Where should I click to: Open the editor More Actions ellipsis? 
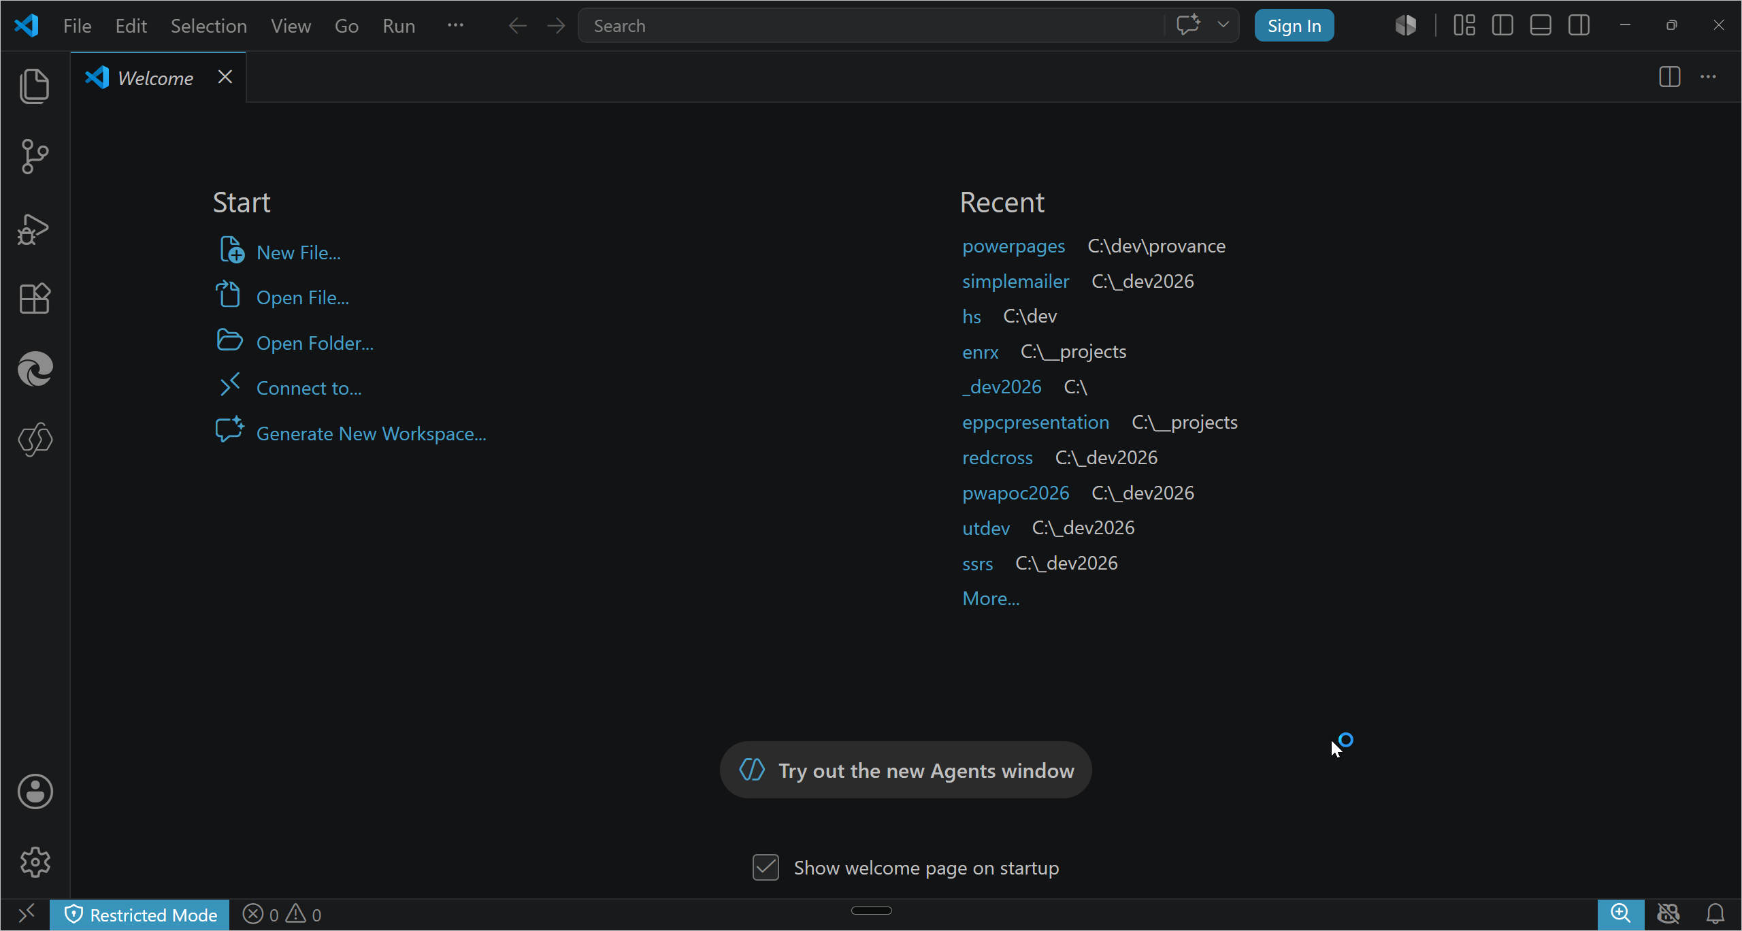pos(1709,77)
